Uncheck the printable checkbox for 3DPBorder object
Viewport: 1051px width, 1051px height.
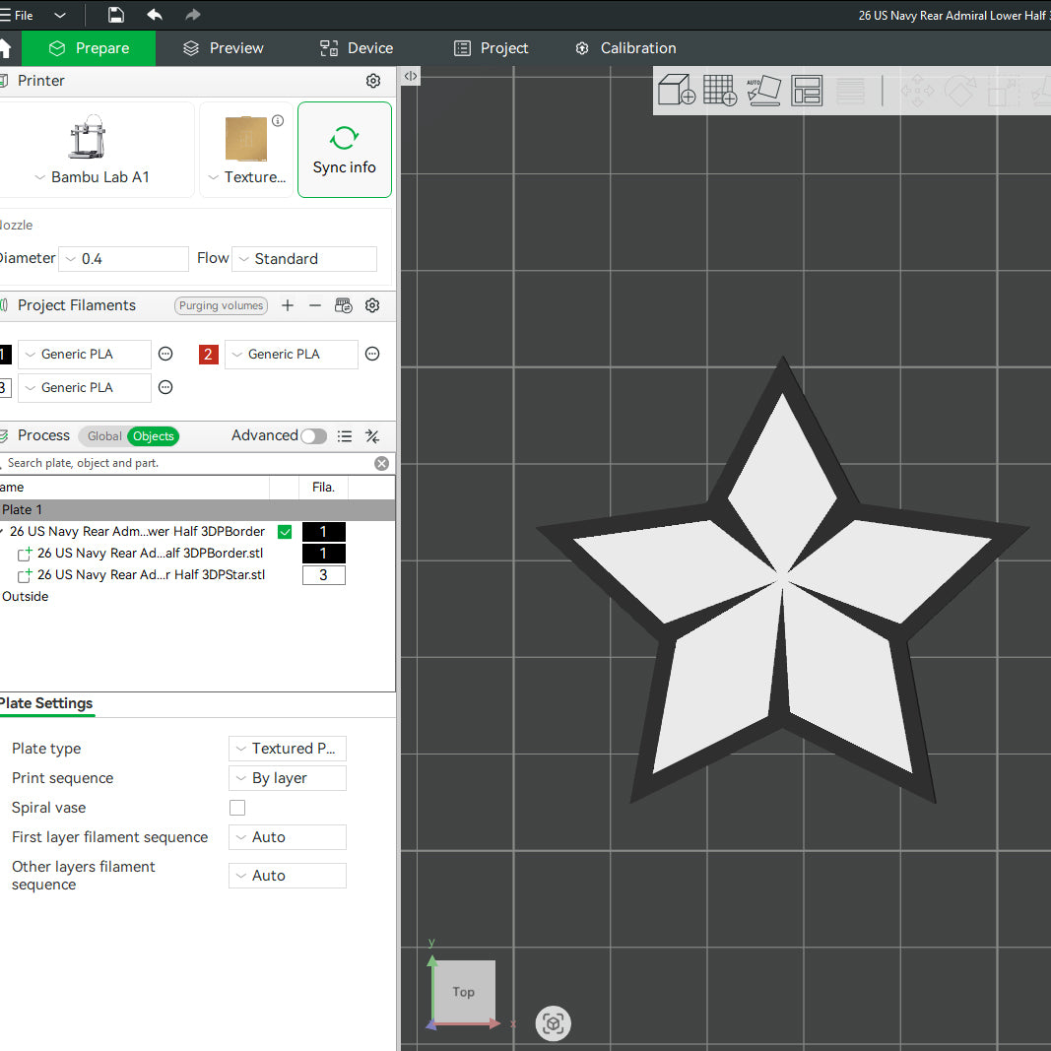(285, 532)
